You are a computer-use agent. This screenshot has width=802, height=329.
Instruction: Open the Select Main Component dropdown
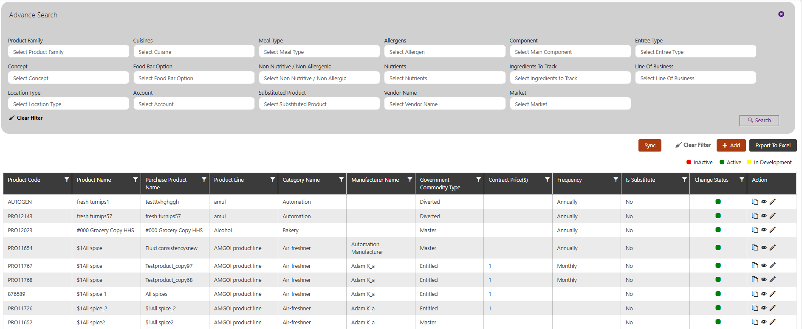570,52
